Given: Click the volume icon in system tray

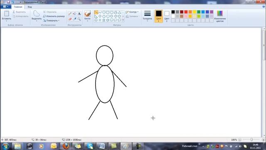Looking at the screenshot, I should [x=240, y=146].
